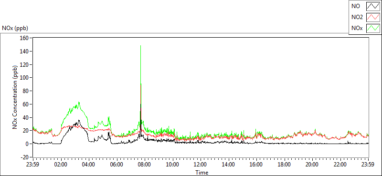Open the NO2 plot style swatch in legend
382x176 pixels.
(x=373, y=17)
